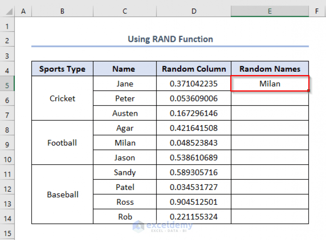Click the 'Sandy' name cell
This screenshot has height=240, width=326.
point(125,173)
